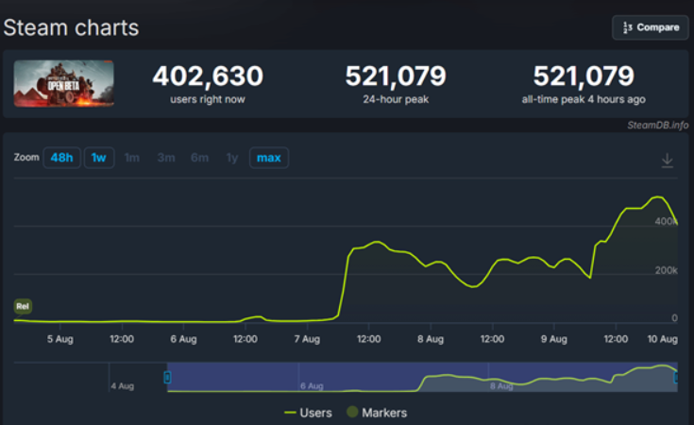This screenshot has width=694, height=425.
Task: Pick the 6m zoom option
Action: coord(199,158)
